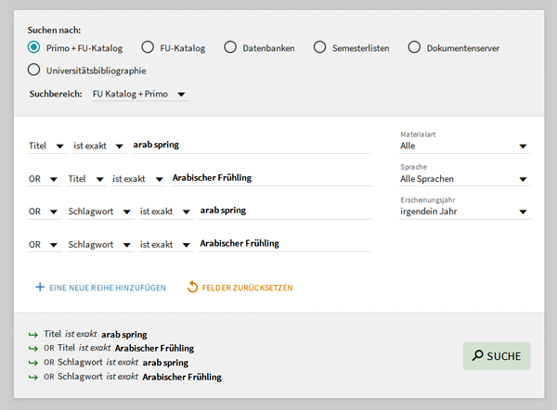Viewport: 557px width, 410px height.
Task: Click the orange reset arrow icon
Action: tap(192, 287)
